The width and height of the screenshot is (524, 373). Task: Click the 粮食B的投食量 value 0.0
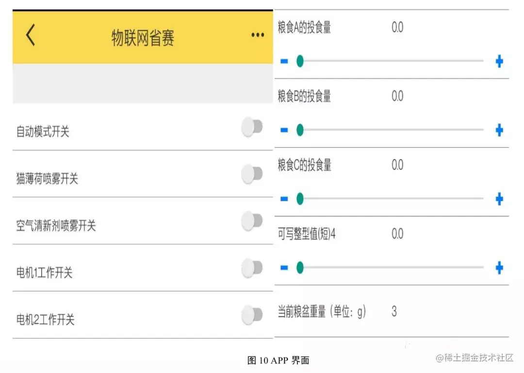397,96
